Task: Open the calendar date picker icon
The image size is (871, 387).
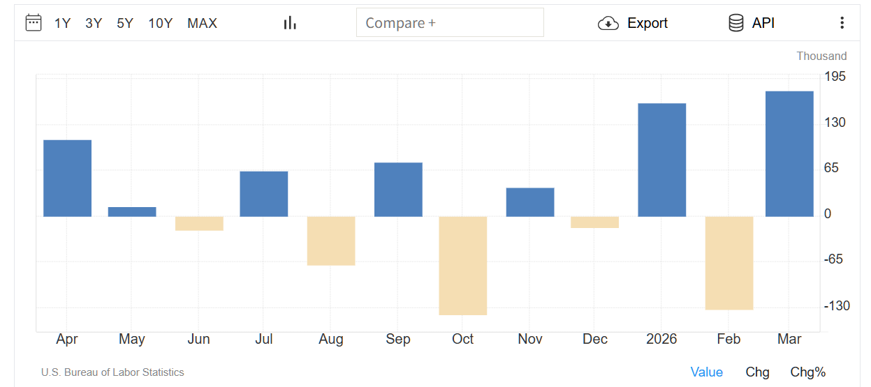Action: click(34, 23)
